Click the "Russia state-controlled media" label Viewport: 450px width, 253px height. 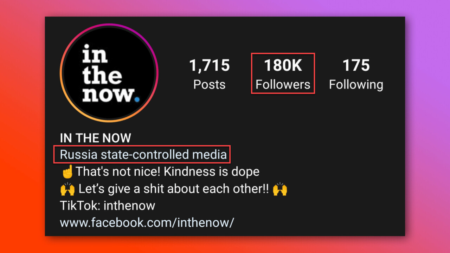tap(143, 155)
